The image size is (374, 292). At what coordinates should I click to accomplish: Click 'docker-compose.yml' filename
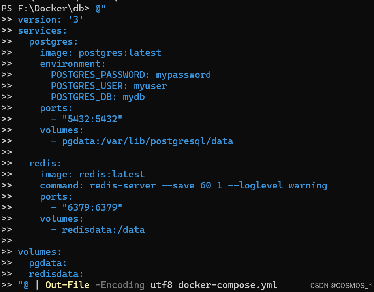[x=227, y=285]
